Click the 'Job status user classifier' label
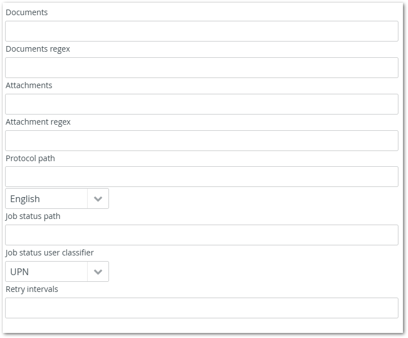Image resolution: width=408 pixels, height=338 pixels. coord(49,253)
